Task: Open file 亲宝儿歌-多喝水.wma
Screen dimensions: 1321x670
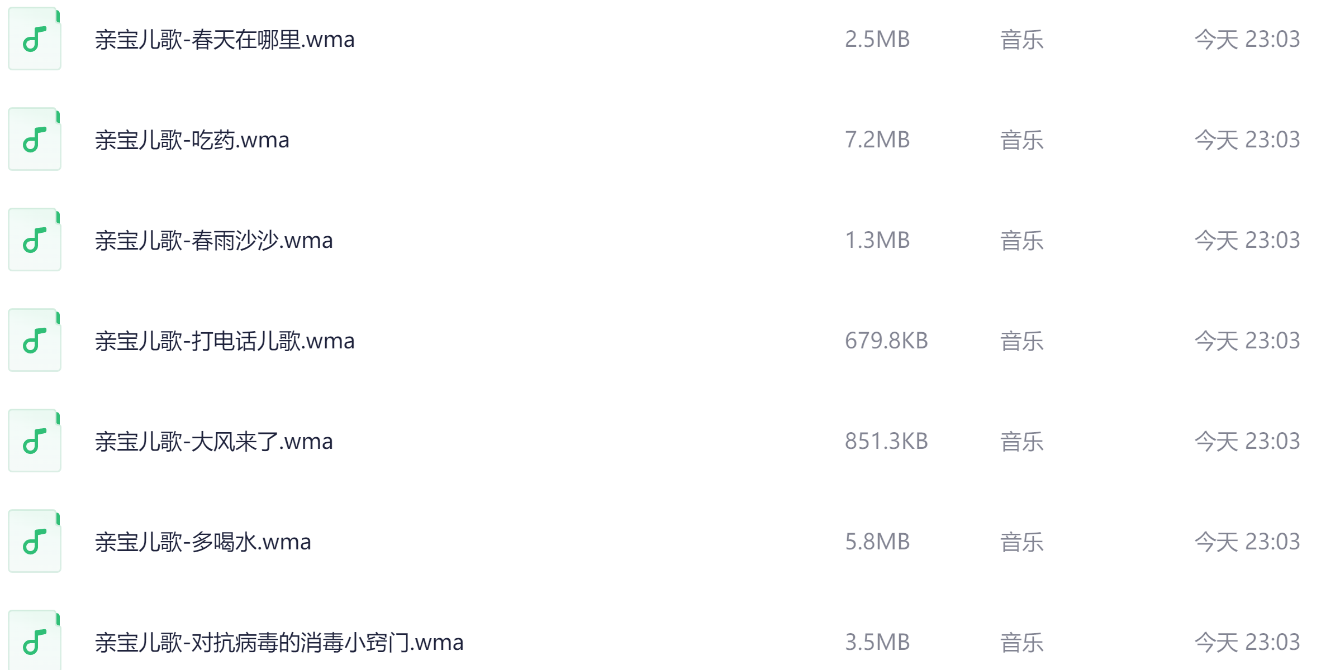Action: point(203,542)
